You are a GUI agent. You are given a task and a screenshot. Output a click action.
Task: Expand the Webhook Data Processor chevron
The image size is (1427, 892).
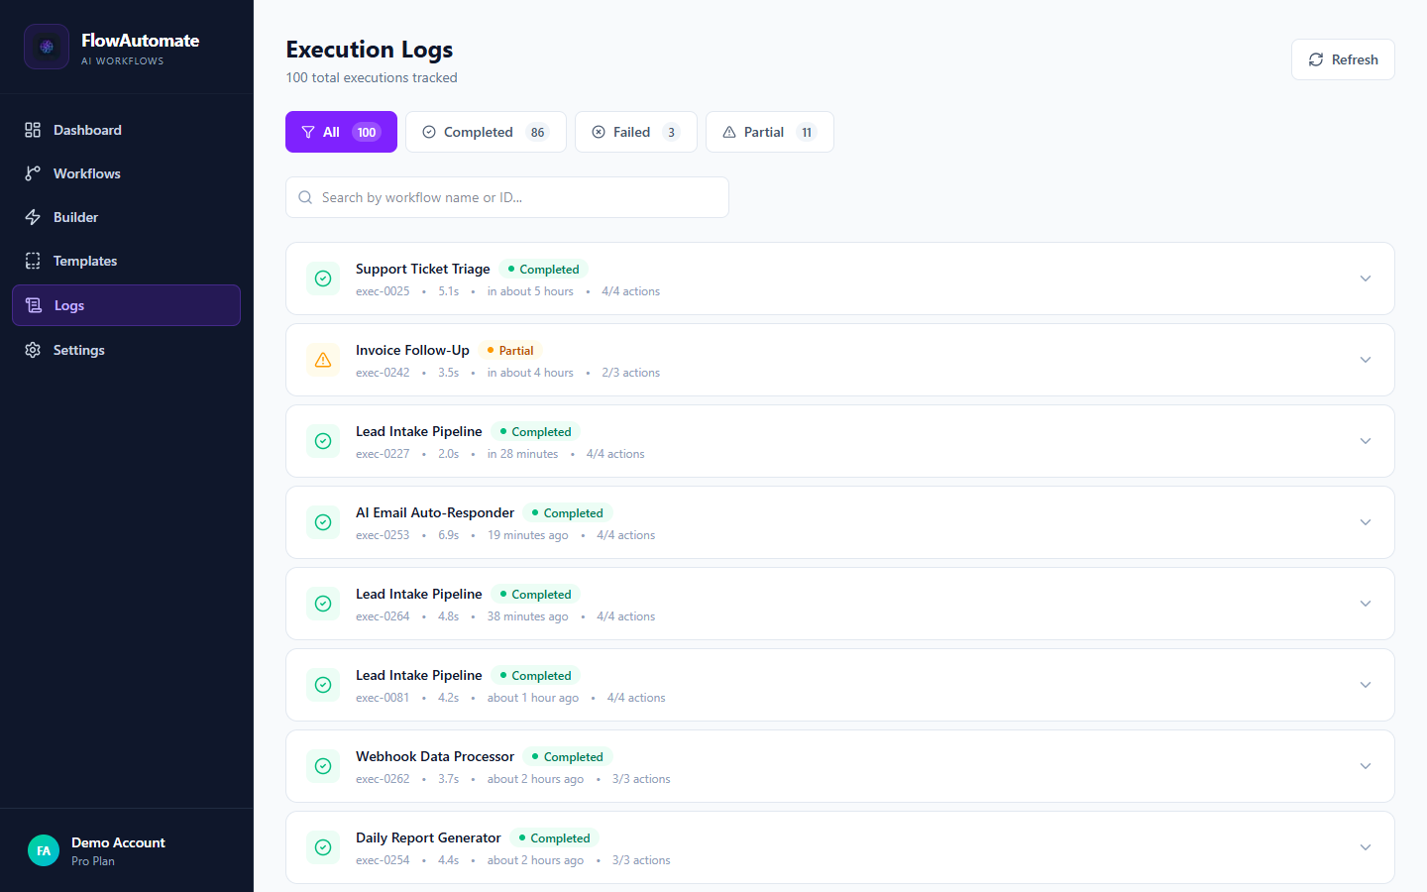click(x=1366, y=766)
